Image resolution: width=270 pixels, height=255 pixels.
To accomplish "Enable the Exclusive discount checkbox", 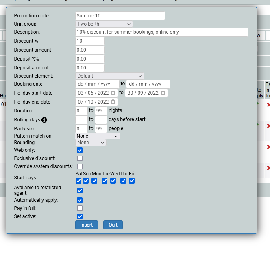I will (x=80, y=158).
